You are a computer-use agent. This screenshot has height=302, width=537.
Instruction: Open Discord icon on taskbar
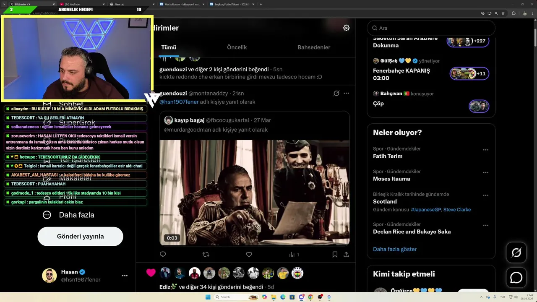(301, 297)
